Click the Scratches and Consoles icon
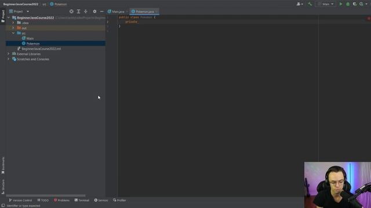371x208 pixels. [14, 59]
